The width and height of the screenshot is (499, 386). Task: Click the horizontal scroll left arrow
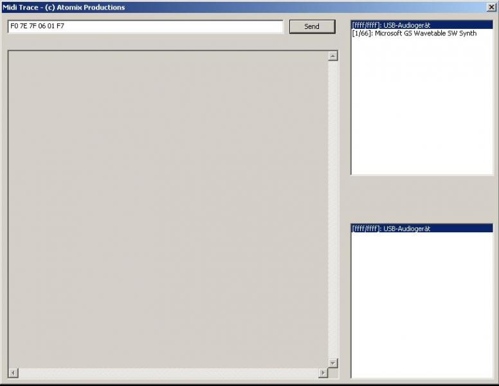coord(13,372)
